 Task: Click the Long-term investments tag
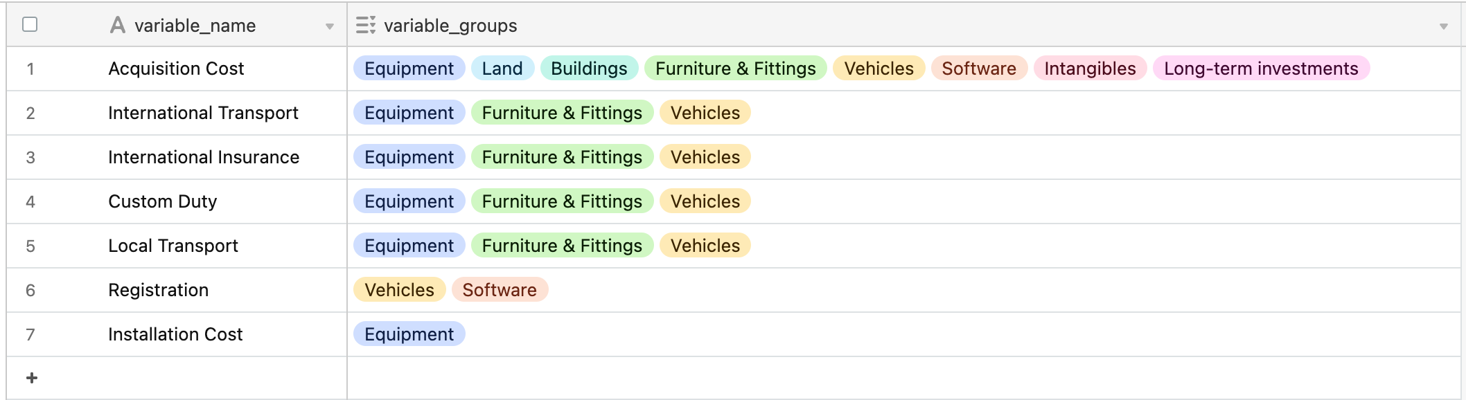coord(1262,69)
